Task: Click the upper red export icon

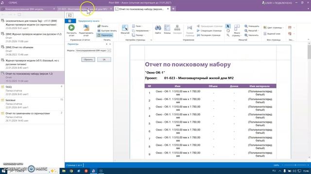Action: (290, 28)
